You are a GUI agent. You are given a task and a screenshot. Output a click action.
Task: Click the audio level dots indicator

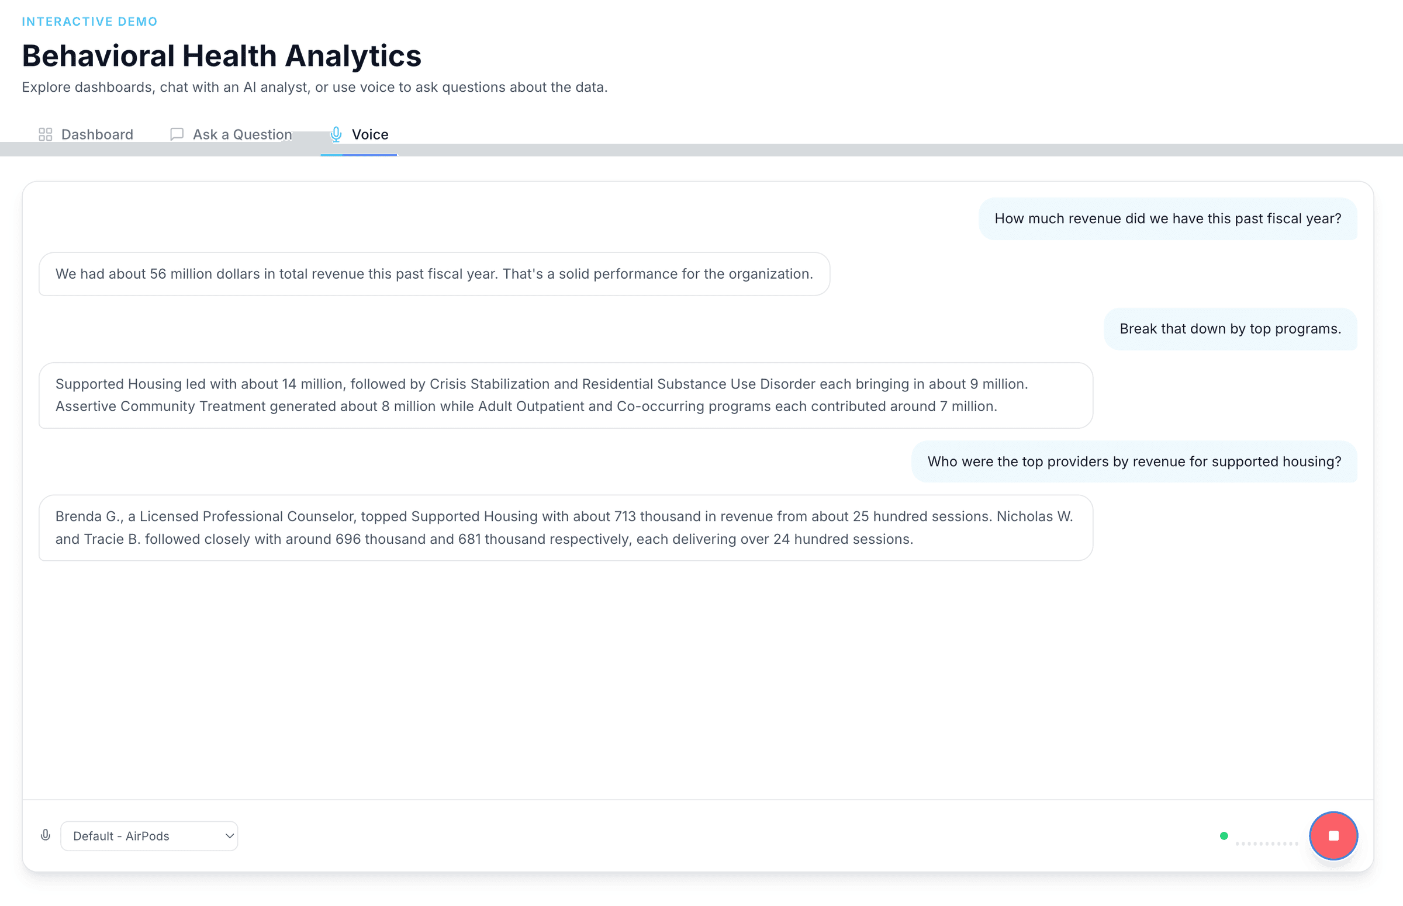click(1266, 843)
